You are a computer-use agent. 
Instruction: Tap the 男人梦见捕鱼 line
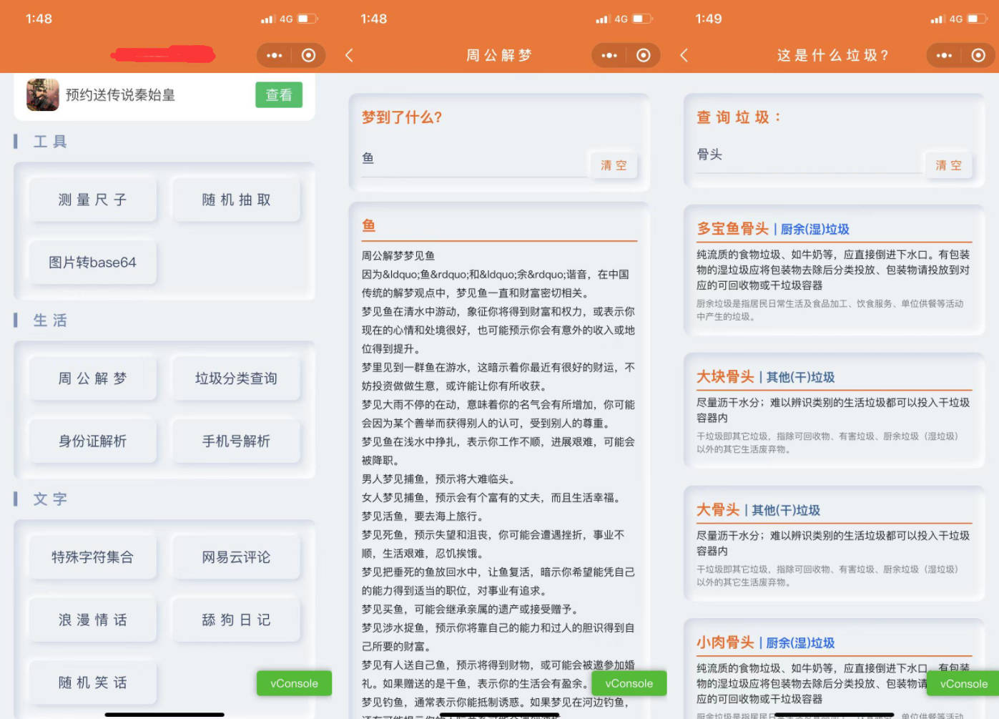pos(438,479)
